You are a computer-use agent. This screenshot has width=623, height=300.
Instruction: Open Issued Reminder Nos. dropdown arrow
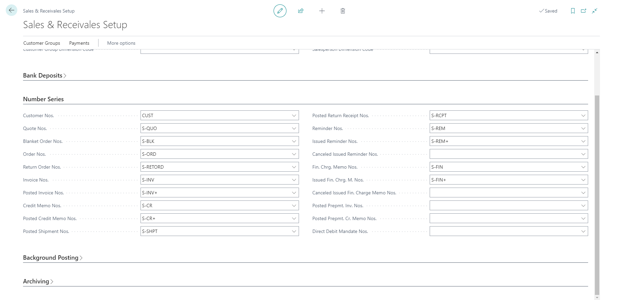(583, 141)
